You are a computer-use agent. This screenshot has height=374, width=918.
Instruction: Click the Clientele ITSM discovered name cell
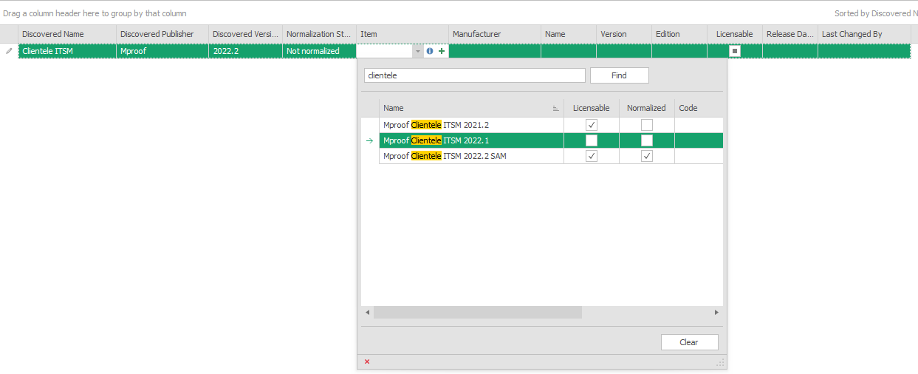pos(67,51)
